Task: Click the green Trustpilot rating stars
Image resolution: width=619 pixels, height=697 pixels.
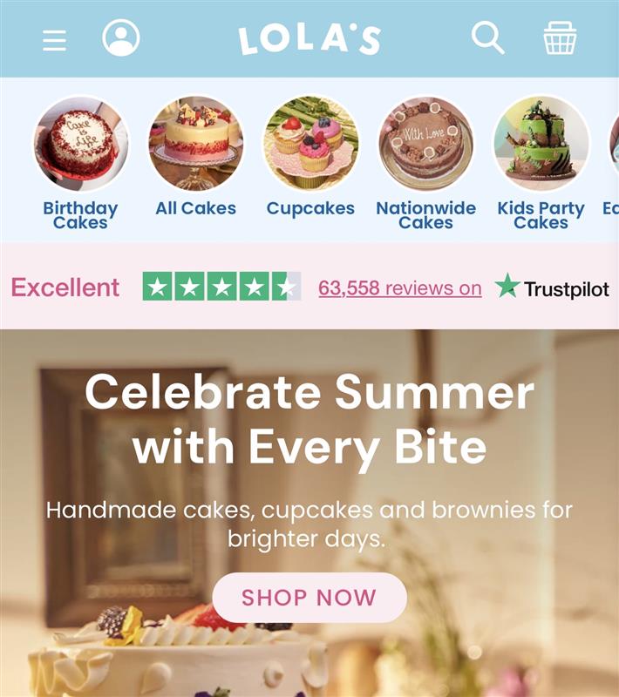Action: click(x=222, y=287)
